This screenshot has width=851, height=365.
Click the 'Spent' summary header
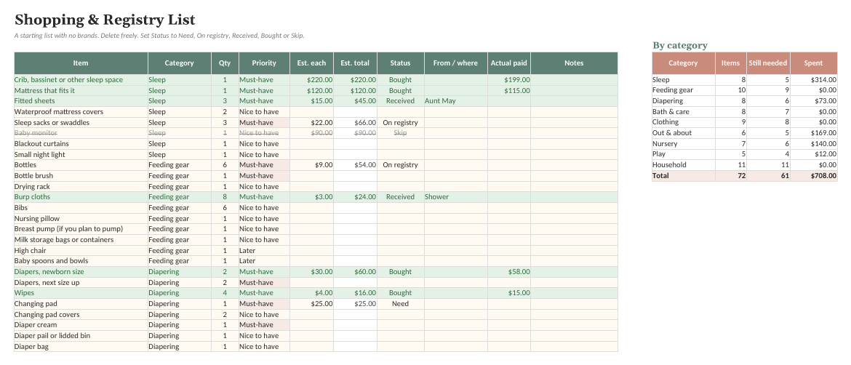(814, 63)
